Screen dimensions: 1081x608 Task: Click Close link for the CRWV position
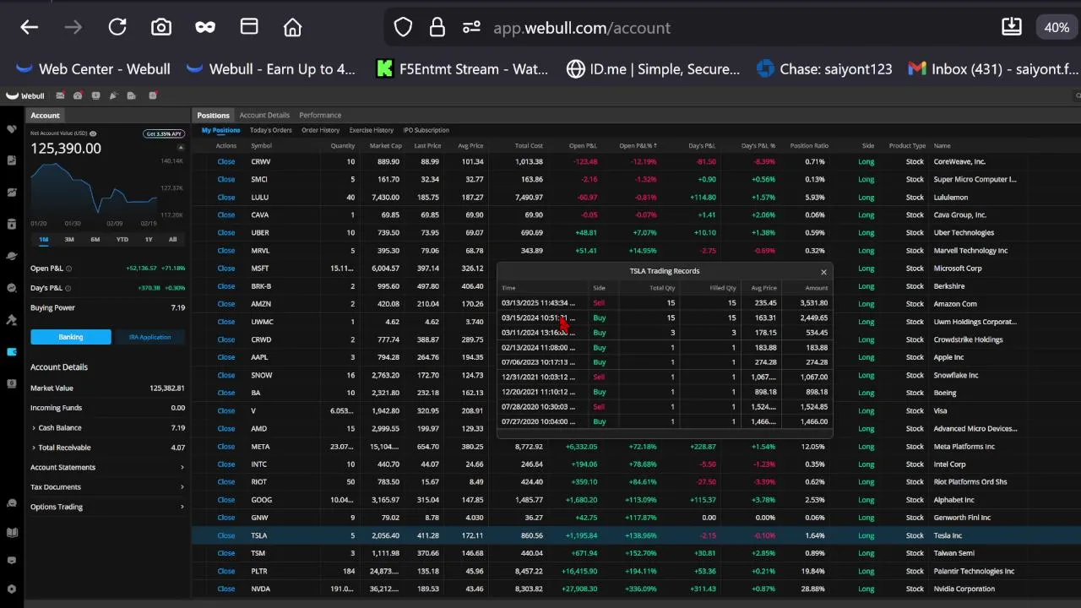[x=226, y=161]
